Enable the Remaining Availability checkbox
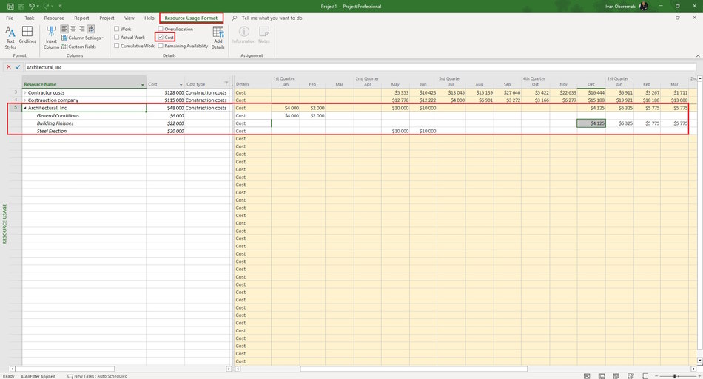This screenshot has width=703, height=379. click(161, 46)
